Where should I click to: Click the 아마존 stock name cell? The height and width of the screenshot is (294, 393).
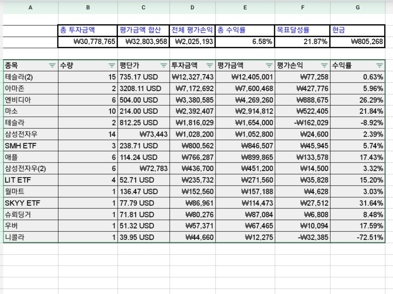coord(31,88)
